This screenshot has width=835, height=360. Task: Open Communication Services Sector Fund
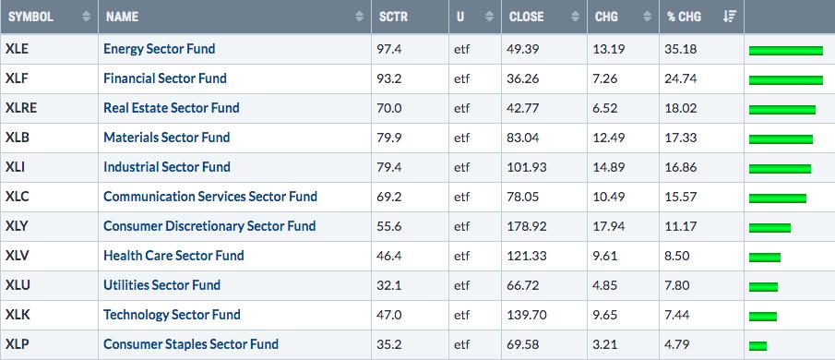pos(210,197)
